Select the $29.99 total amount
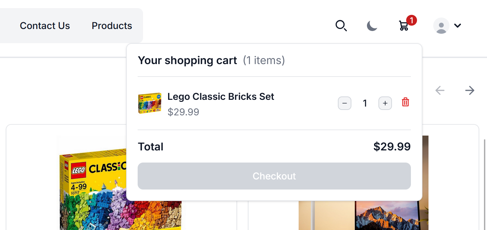 [392, 146]
